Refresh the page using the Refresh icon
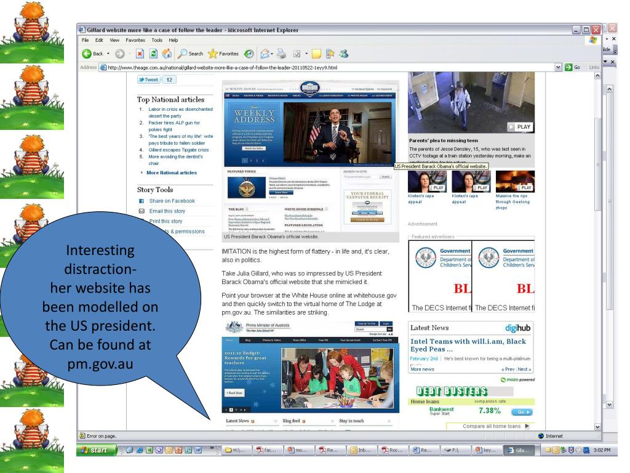630x473 pixels. [x=153, y=54]
